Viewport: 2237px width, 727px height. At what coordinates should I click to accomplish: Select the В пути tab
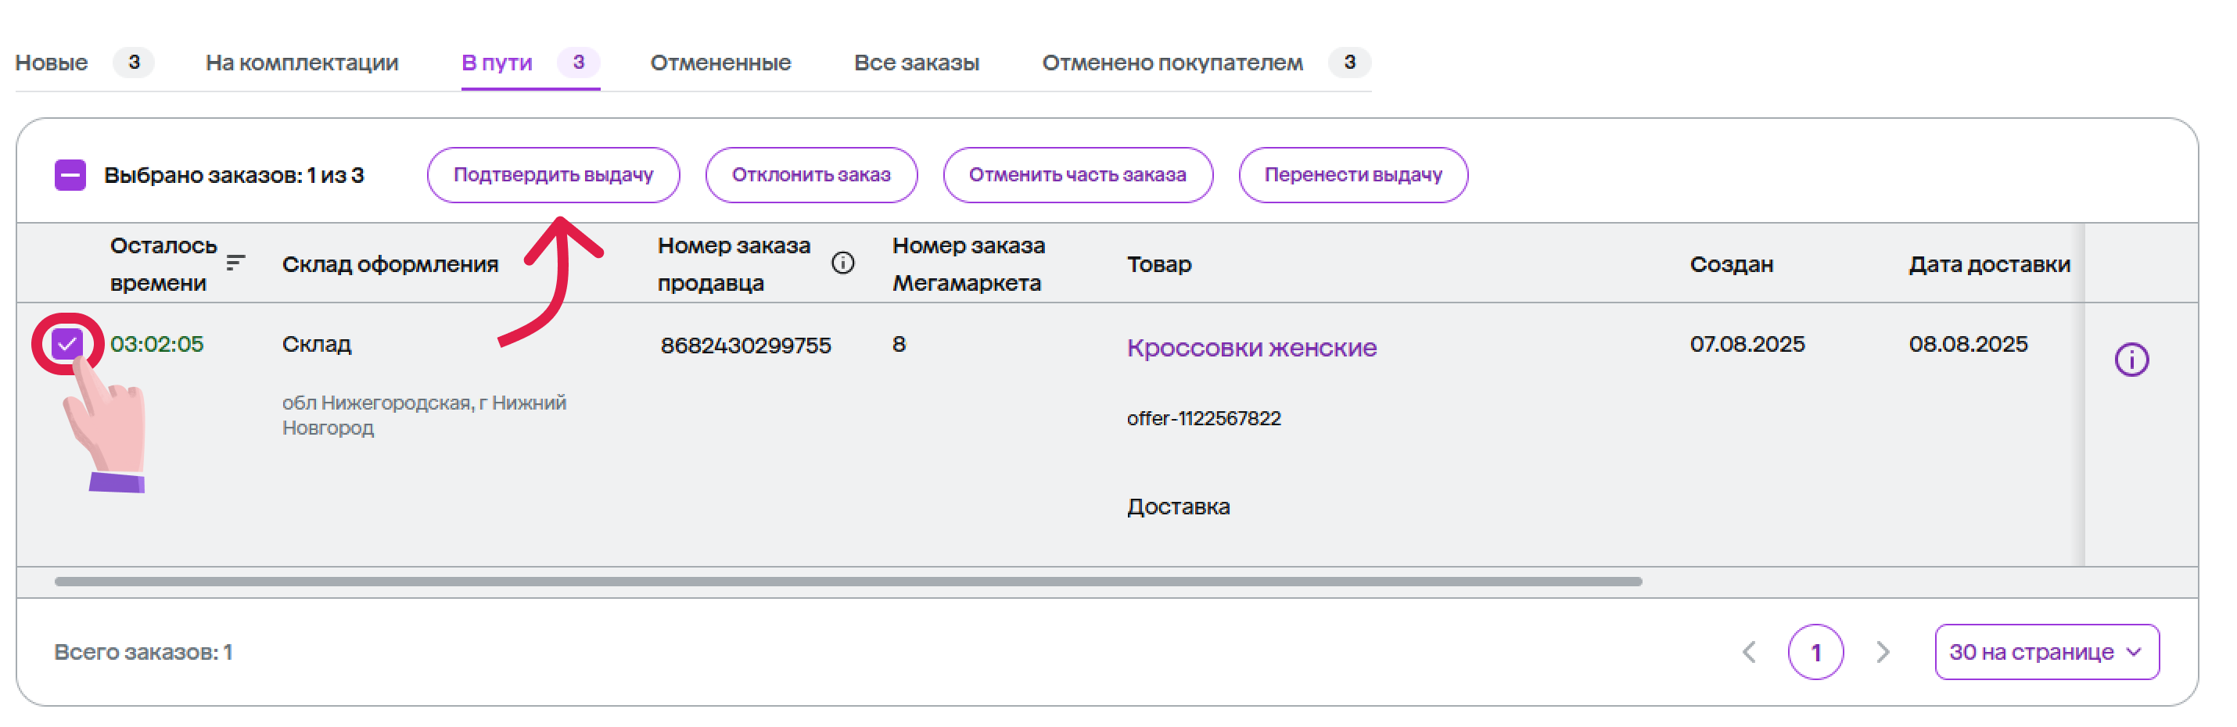pos(530,63)
